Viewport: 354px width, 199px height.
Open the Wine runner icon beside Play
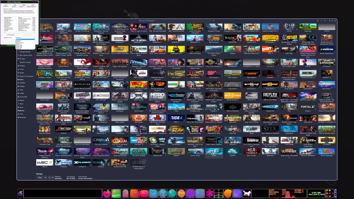point(49,178)
